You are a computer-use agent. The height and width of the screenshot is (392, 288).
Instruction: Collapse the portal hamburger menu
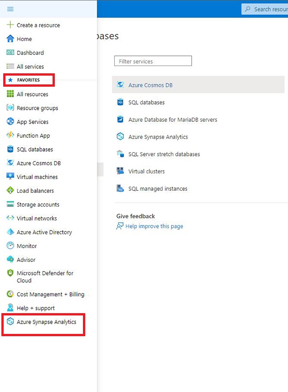pos(10,9)
